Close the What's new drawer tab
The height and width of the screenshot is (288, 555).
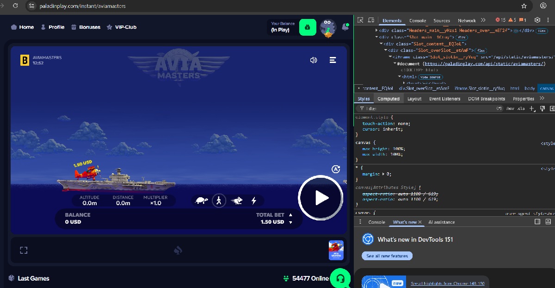420,222
